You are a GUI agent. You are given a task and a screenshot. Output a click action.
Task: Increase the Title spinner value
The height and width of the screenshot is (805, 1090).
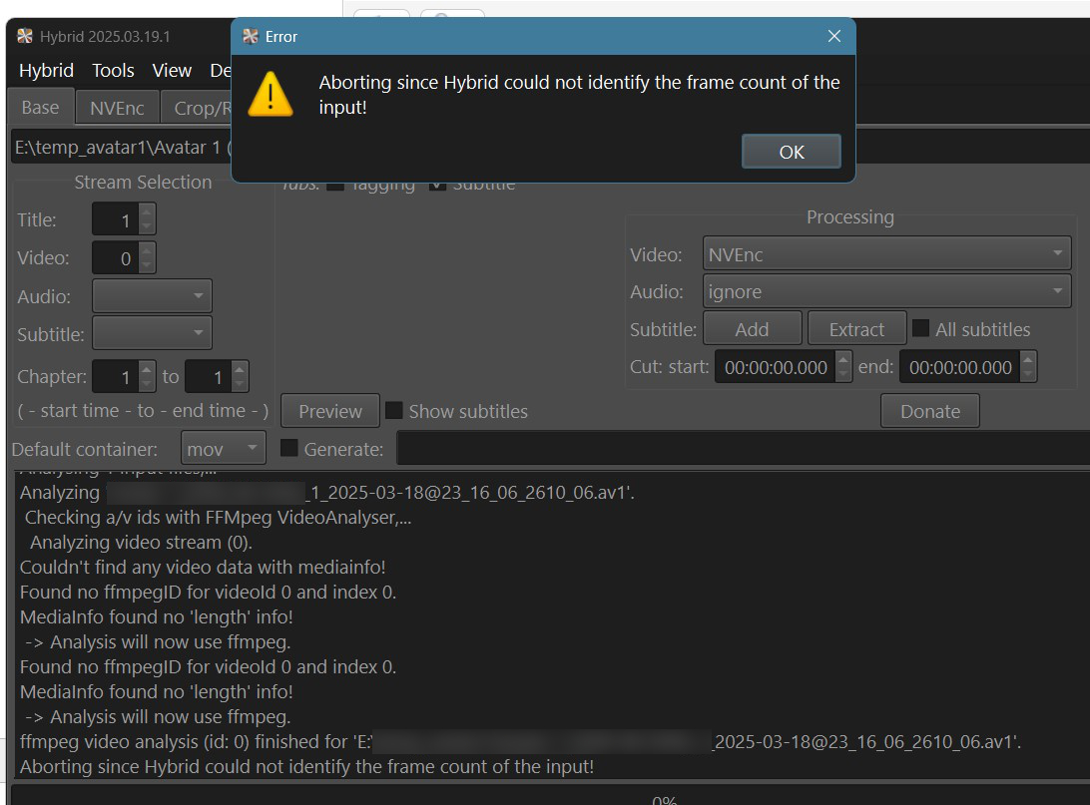click(x=147, y=211)
